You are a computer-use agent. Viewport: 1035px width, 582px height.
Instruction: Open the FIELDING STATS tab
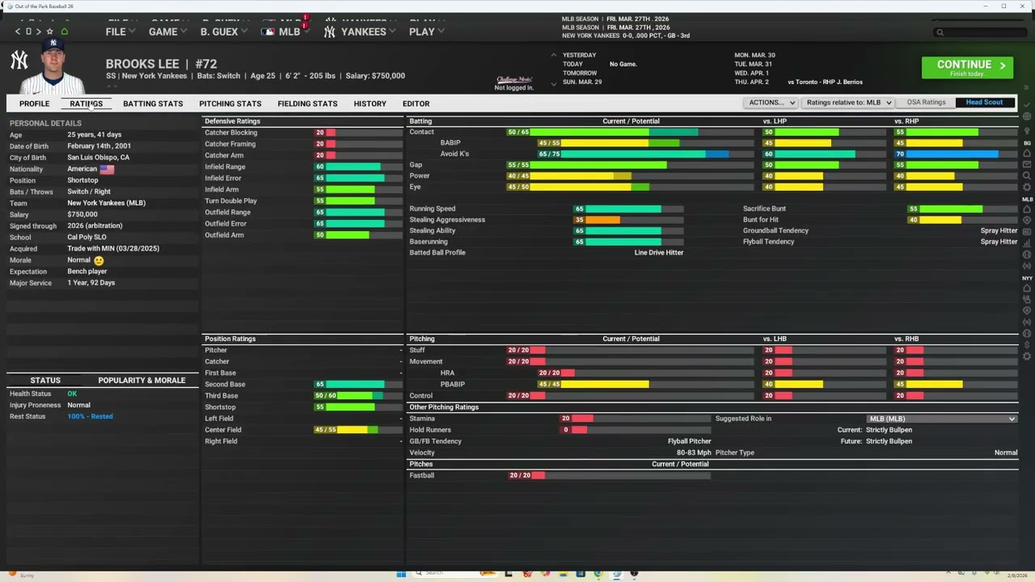point(307,103)
